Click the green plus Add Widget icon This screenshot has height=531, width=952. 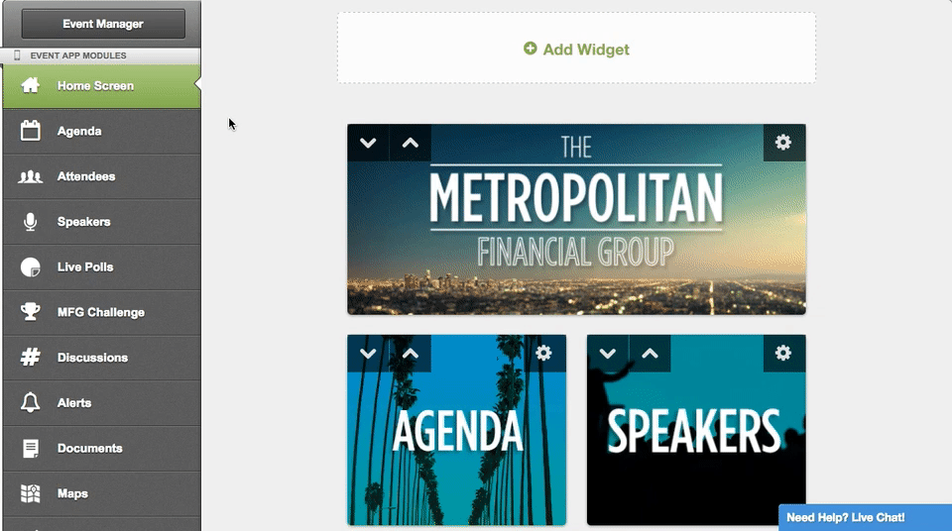coord(530,49)
